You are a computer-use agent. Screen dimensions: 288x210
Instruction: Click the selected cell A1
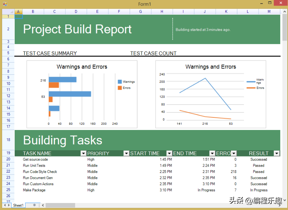[19, 16]
